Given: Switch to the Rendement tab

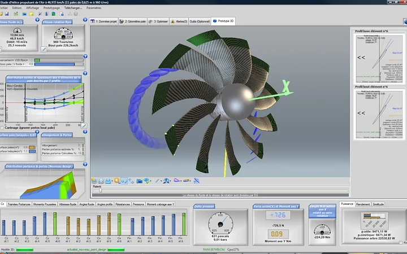Looking at the screenshot, I should coord(363,204).
